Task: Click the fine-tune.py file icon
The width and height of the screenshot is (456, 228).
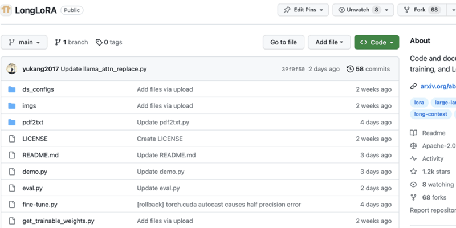Action: click(11, 205)
